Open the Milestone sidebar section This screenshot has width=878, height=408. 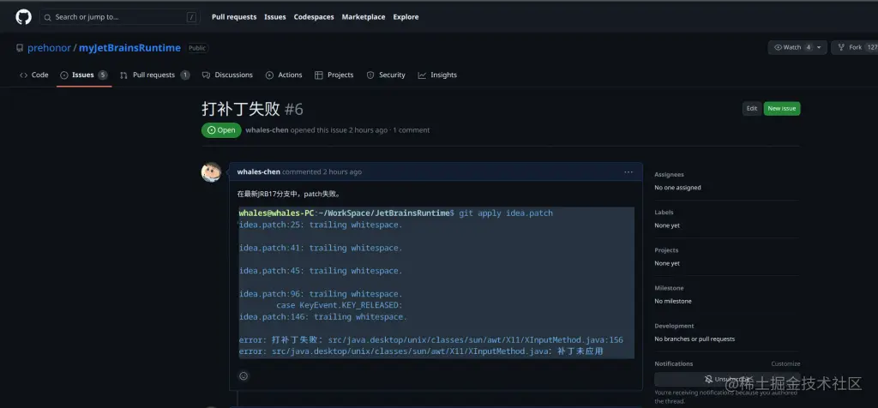coord(669,288)
